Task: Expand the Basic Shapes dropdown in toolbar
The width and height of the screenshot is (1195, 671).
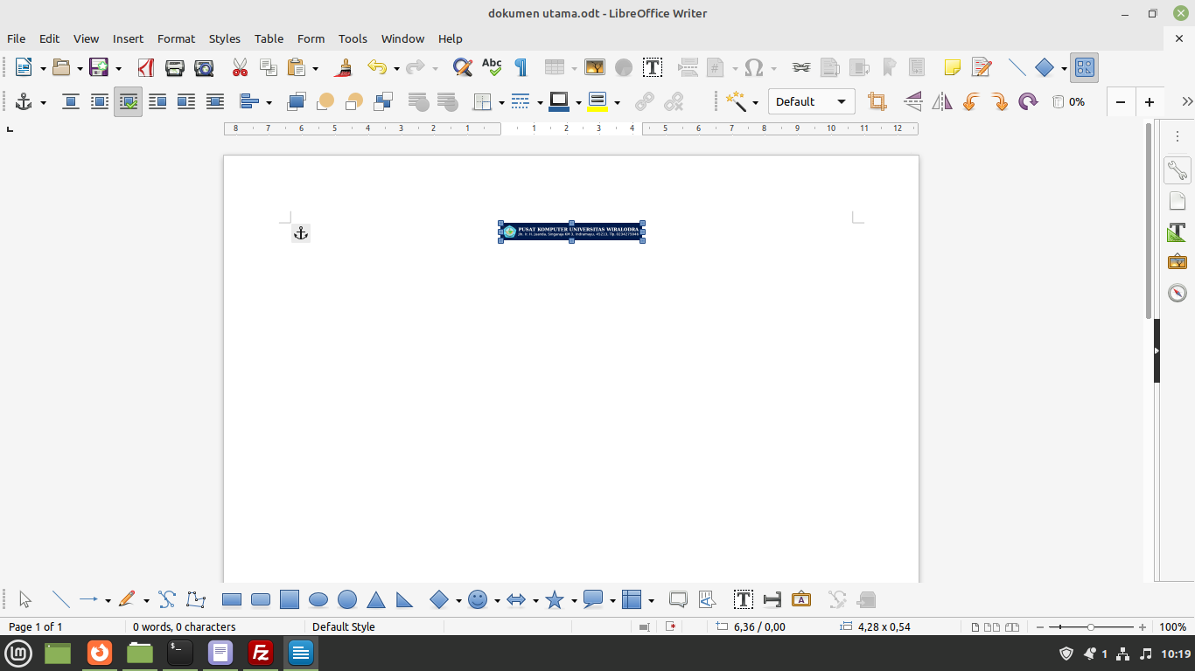Action: pyautogui.click(x=1064, y=68)
